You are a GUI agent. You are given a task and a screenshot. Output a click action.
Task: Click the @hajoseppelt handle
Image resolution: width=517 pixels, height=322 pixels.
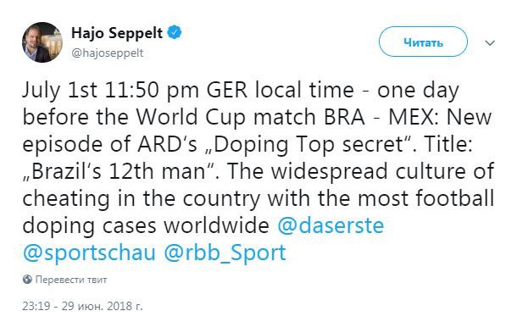tap(108, 53)
